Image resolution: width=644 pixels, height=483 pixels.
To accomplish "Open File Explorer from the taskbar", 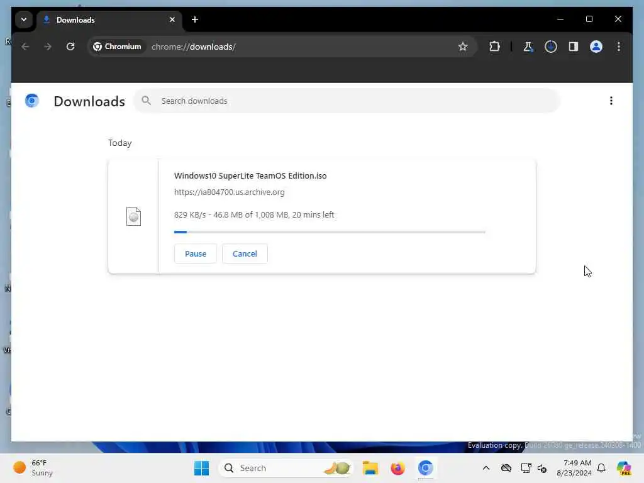I will (370, 468).
